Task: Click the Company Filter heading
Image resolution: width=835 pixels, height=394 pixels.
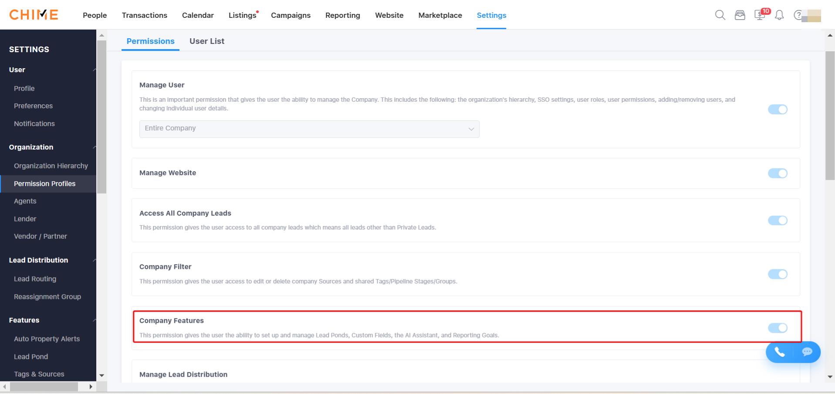Action: point(165,267)
